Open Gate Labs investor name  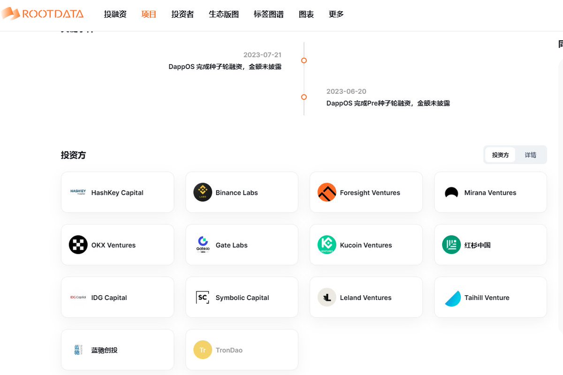point(232,245)
